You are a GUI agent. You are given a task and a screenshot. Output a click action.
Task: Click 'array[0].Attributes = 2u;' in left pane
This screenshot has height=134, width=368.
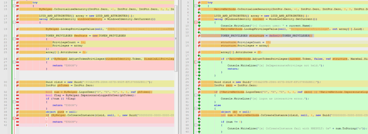pyautogui.click(x=66, y=52)
